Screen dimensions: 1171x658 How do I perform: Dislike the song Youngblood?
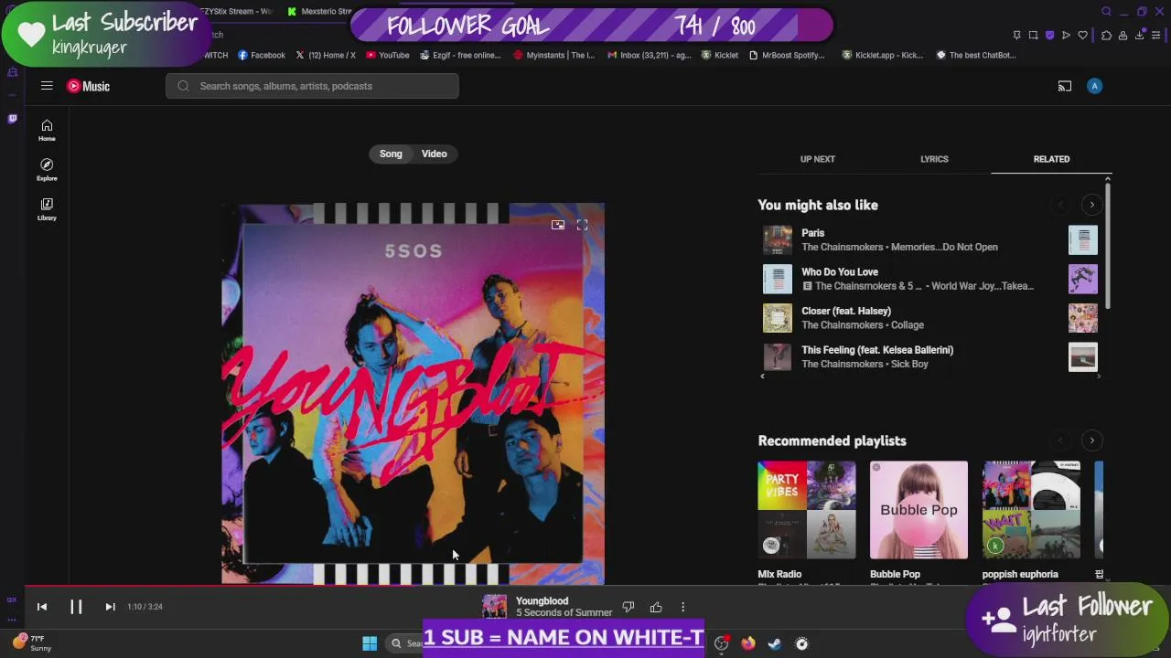(628, 607)
